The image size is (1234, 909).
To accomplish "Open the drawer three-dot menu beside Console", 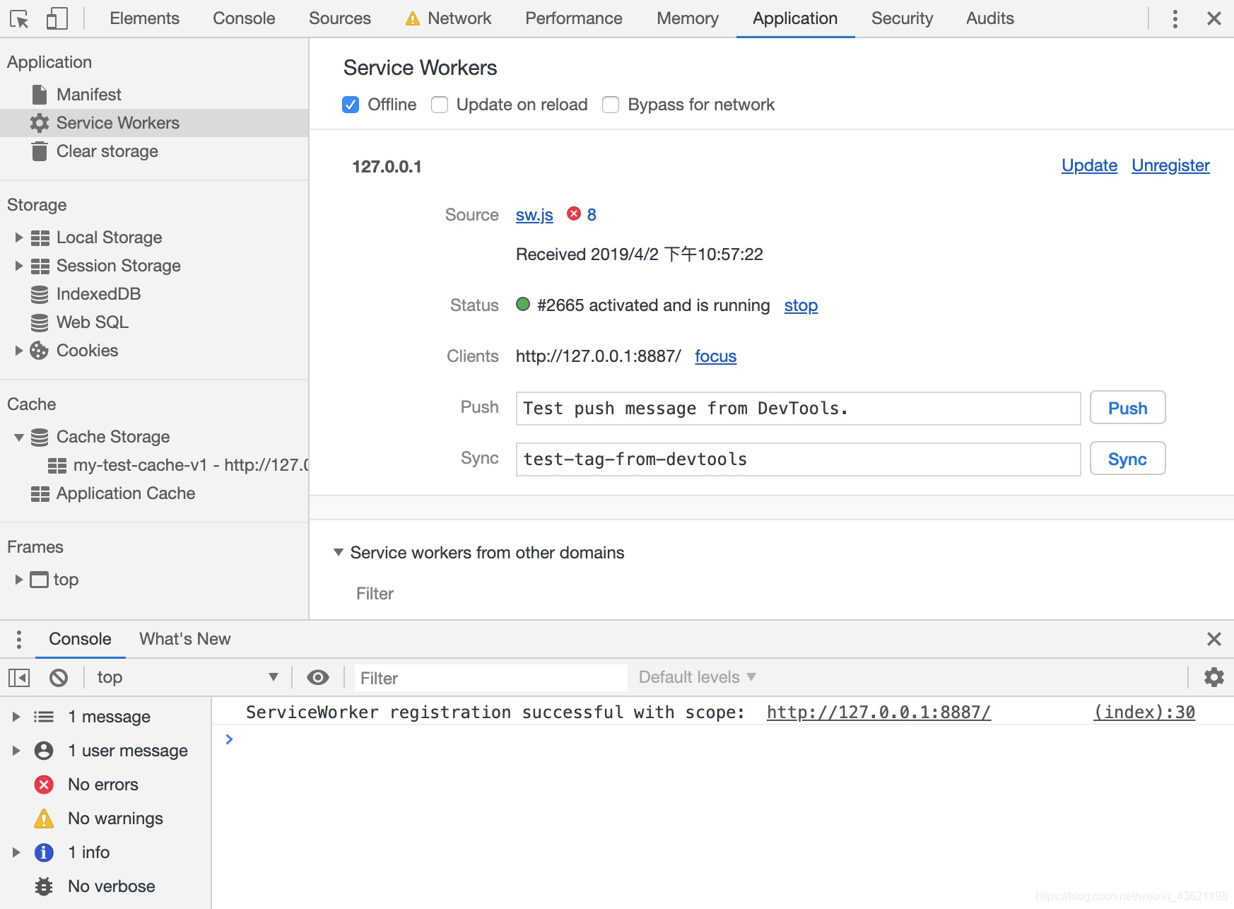I will 19,639.
